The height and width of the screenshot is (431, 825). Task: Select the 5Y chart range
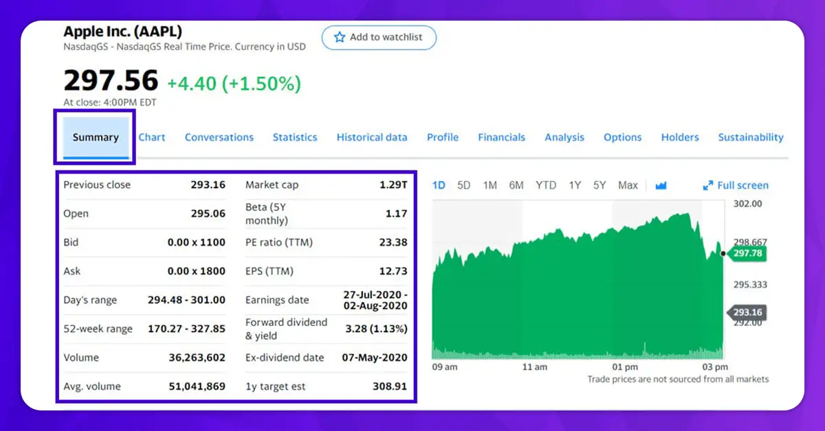[600, 185]
